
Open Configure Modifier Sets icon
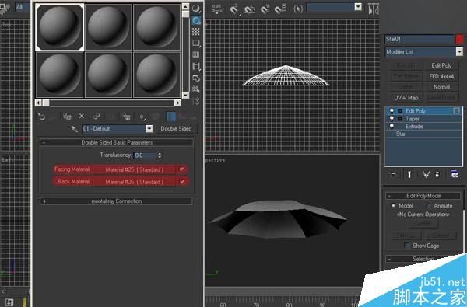click(x=455, y=174)
